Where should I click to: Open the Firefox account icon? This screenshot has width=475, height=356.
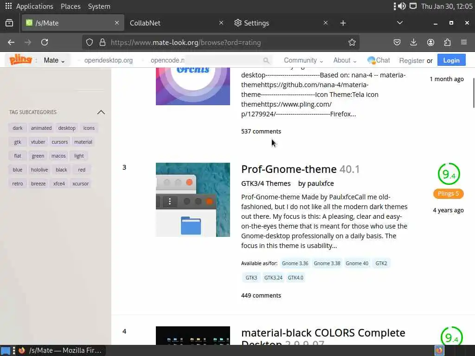tap(430, 42)
